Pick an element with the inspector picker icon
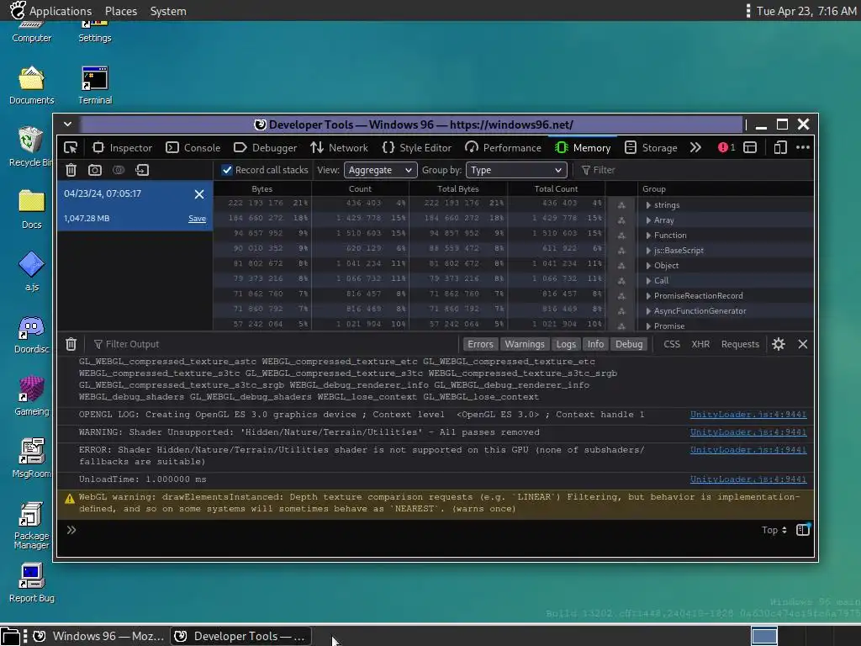861x646 pixels. coord(71,148)
